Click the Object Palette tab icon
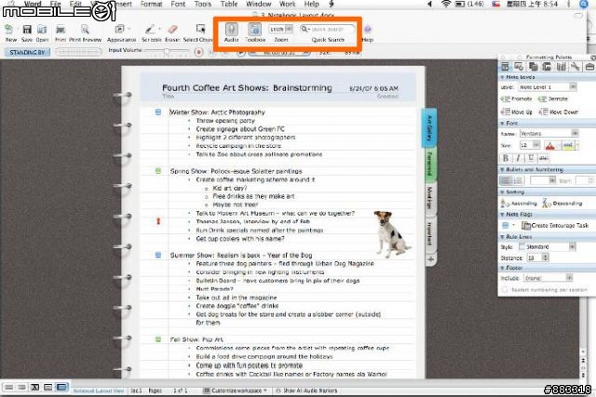 tap(519, 67)
